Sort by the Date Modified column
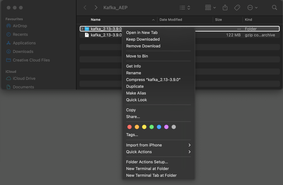The image size is (283, 185). tap(171, 20)
